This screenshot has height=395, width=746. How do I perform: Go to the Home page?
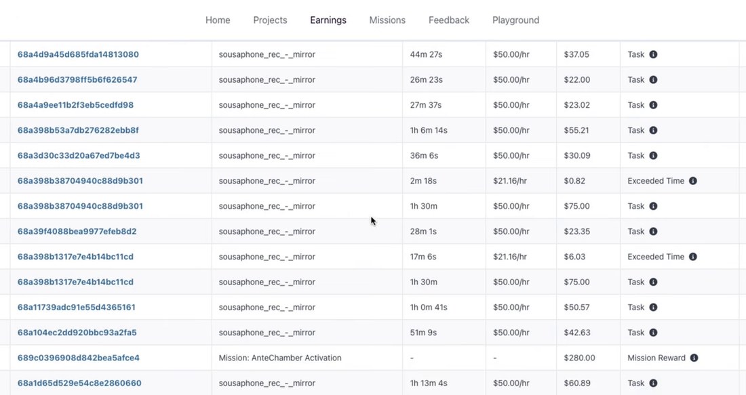tap(218, 20)
